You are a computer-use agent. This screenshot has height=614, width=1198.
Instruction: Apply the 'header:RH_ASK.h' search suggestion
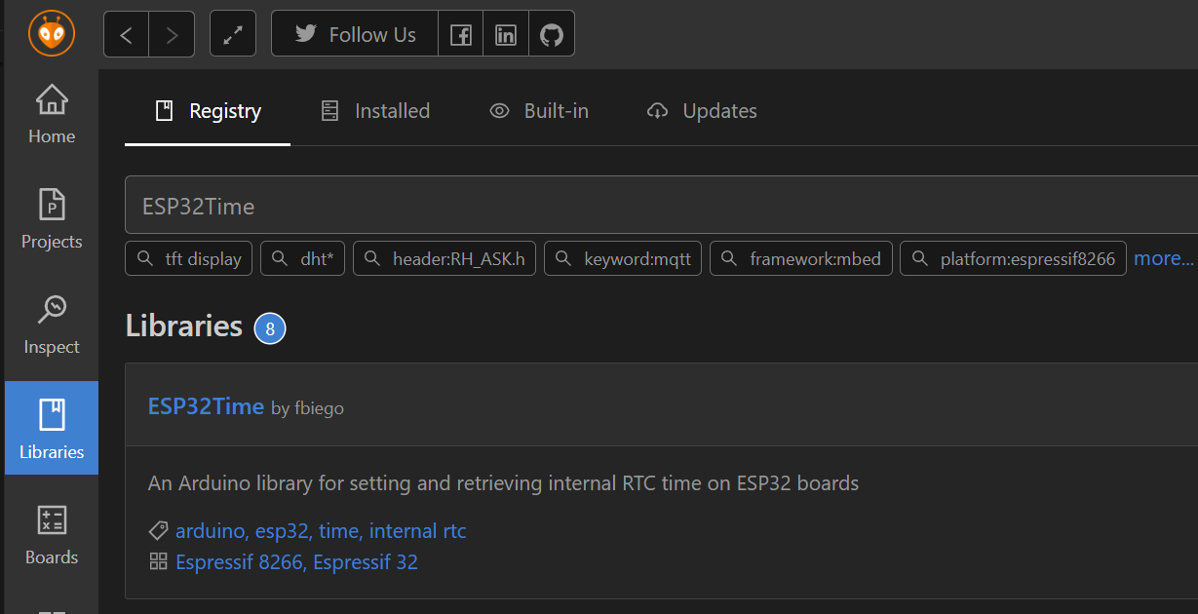pyautogui.click(x=444, y=258)
